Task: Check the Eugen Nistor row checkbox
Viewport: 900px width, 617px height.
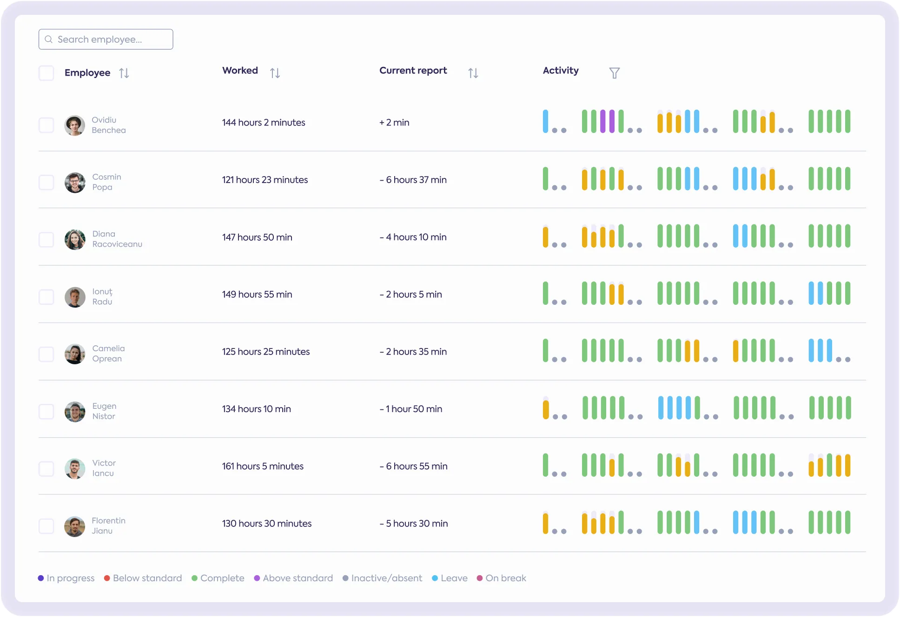Action: [x=46, y=411]
